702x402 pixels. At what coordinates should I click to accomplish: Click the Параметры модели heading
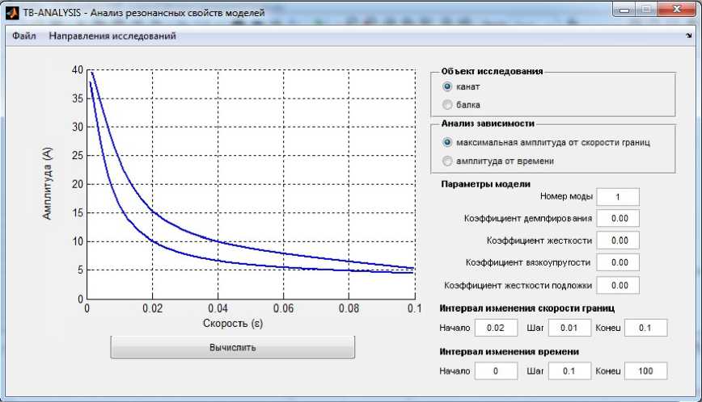pos(486,184)
